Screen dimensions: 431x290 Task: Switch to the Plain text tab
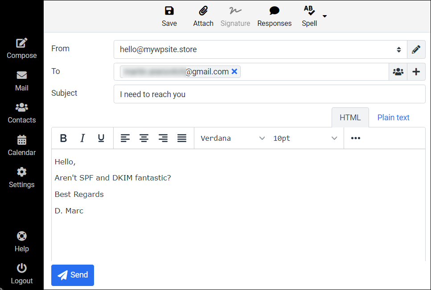pyautogui.click(x=394, y=118)
